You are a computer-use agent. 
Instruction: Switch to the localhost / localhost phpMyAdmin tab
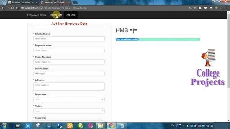(x=23, y=3)
